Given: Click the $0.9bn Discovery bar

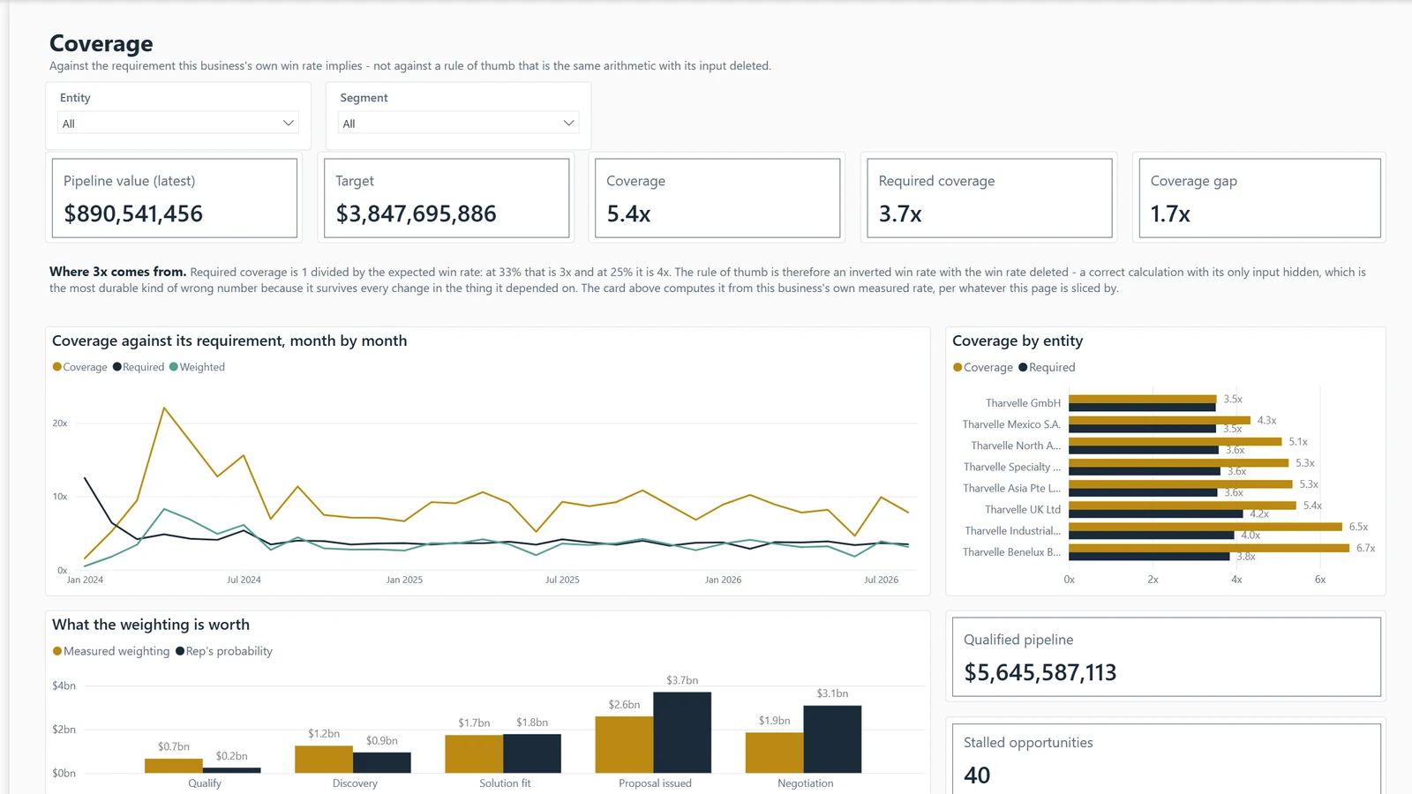Looking at the screenshot, I should click(x=382, y=762).
